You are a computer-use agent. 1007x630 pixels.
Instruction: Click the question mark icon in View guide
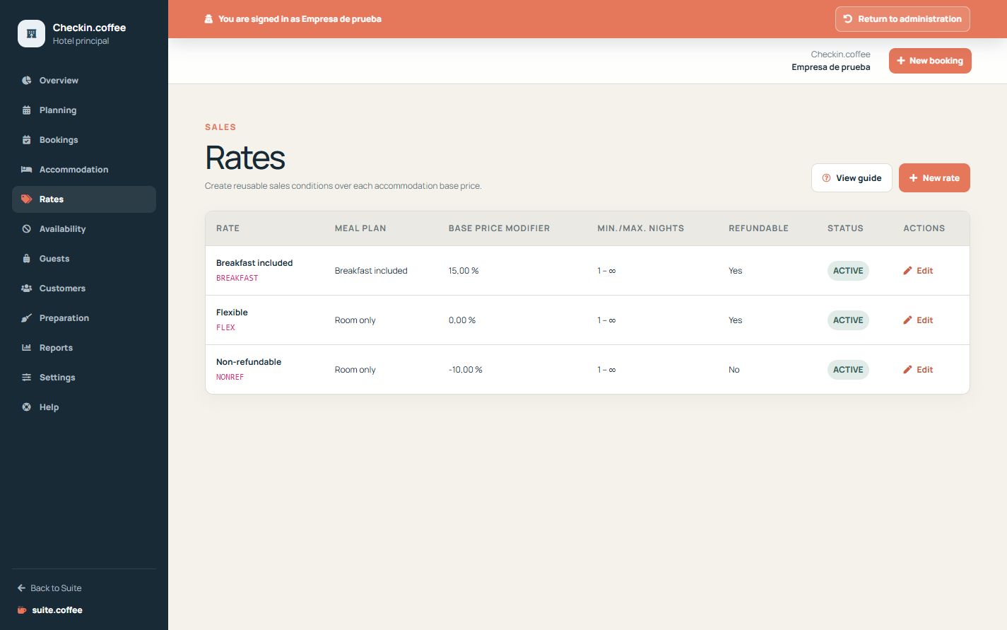(x=826, y=178)
